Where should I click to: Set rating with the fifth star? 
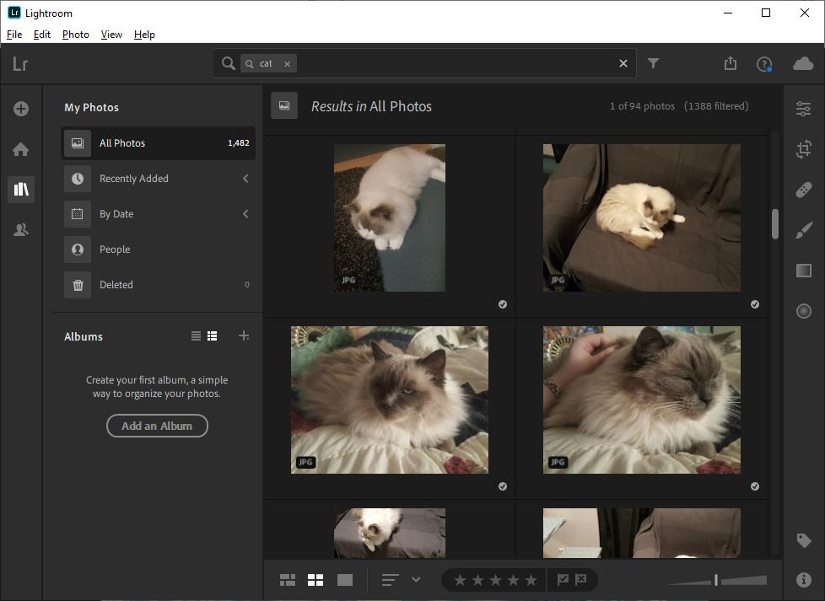pyautogui.click(x=531, y=580)
